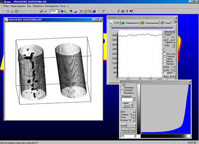Viewport: 199px width, 144px height.
Task: Adjust the 'Ступени' 16 spinner
Action: (x=134, y=114)
